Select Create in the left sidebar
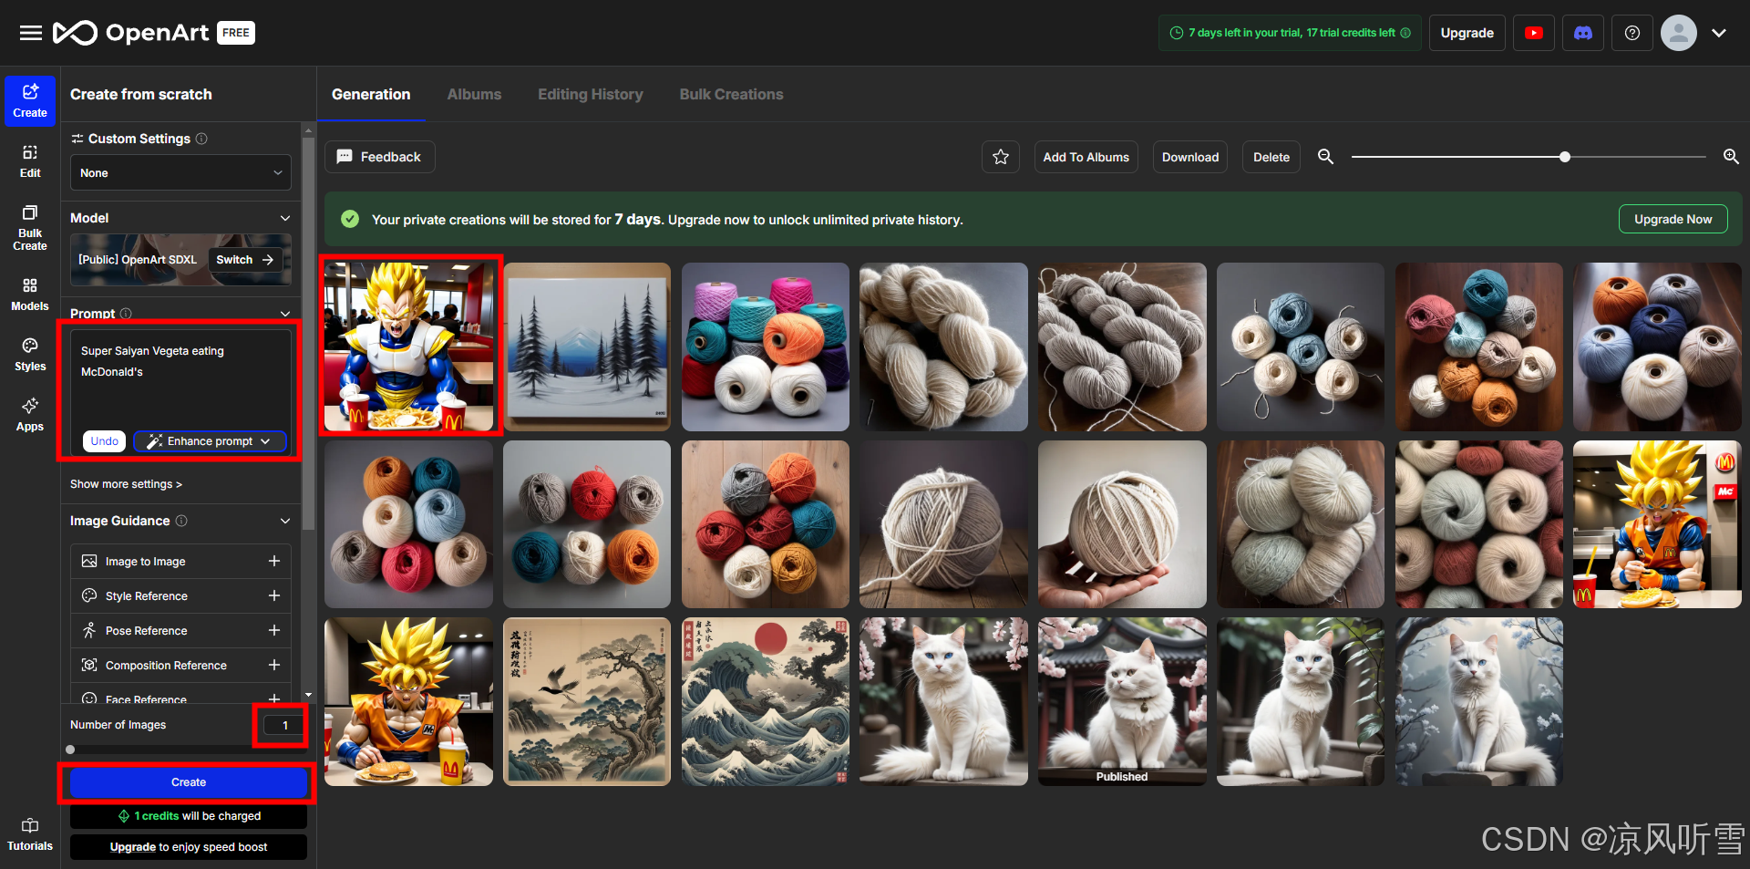Image resolution: width=1750 pixels, height=869 pixels. click(x=30, y=101)
